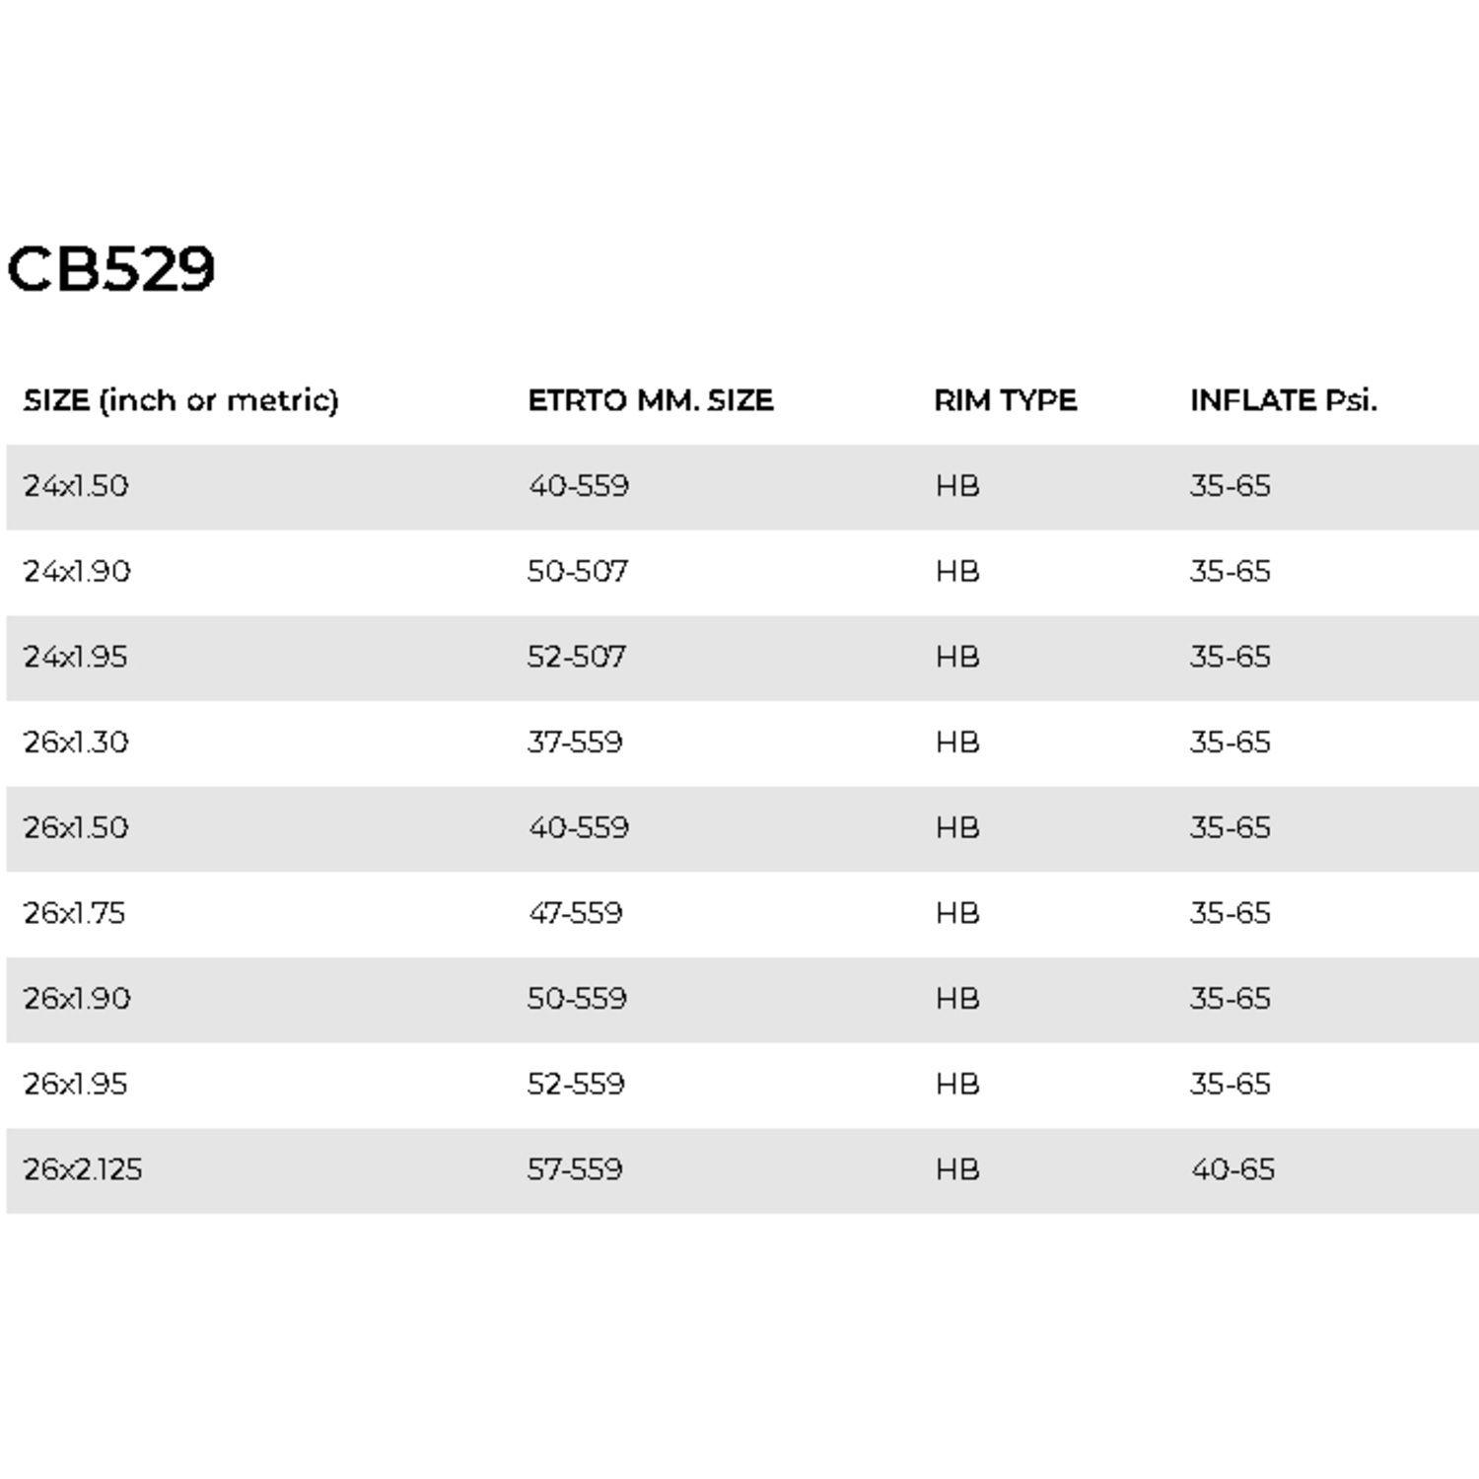Click the 57-559 ETRTO value

click(575, 1169)
